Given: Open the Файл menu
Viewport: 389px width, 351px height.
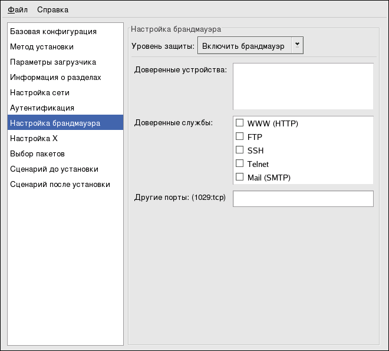Looking at the screenshot, I should coord(18,9).
